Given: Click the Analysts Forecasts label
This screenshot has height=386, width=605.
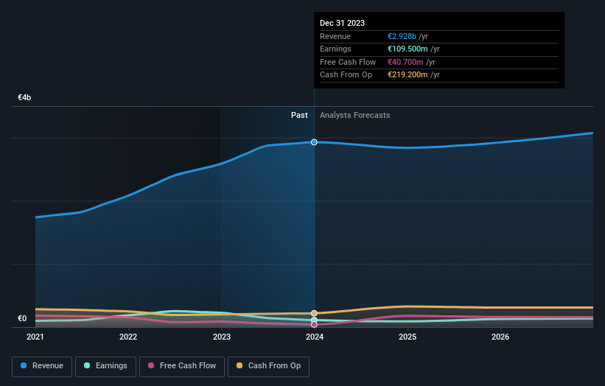Looking at the screenshot, I should point(355,116).
